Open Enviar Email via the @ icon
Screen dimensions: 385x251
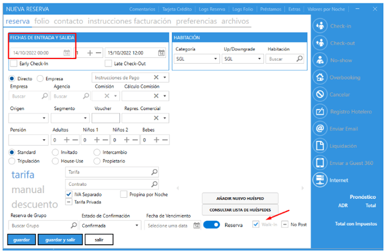[x=320, y=128]
